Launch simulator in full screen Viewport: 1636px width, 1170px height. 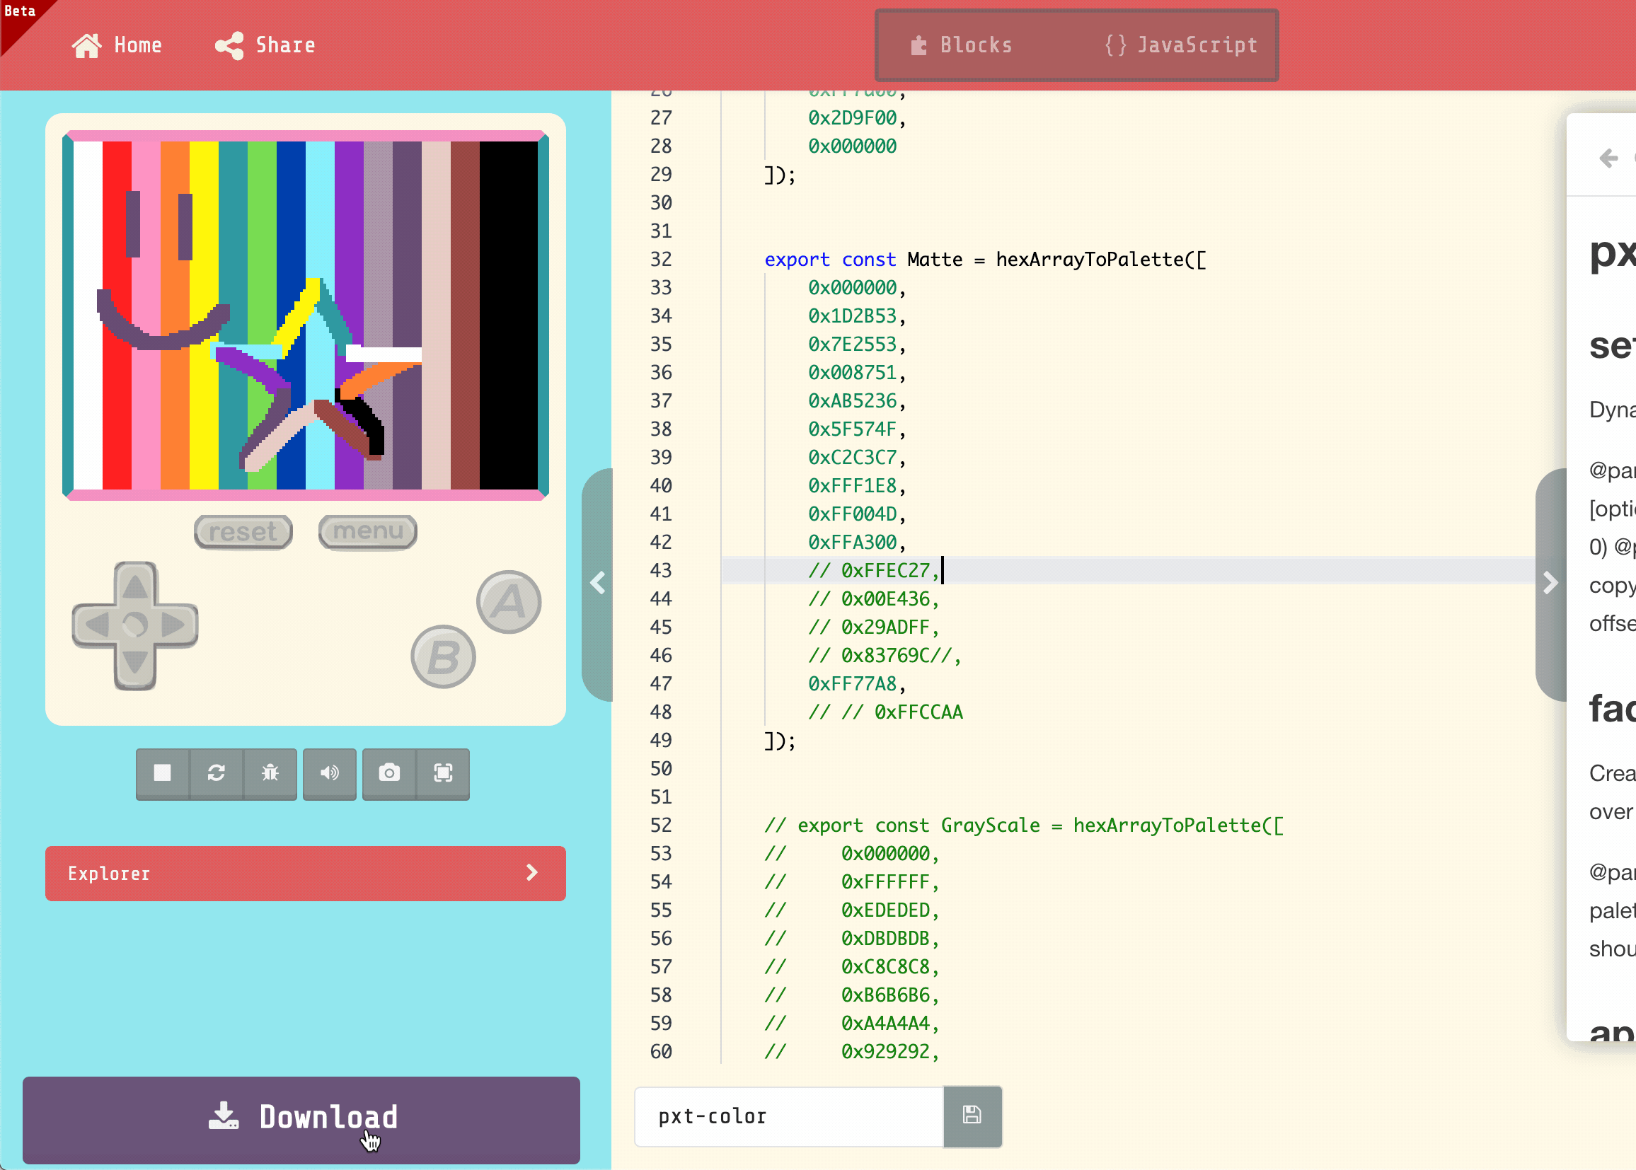tap(443, 773)
